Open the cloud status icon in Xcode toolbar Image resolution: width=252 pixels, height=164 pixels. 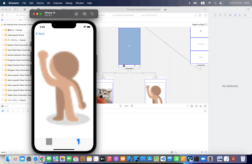point(165,9)
